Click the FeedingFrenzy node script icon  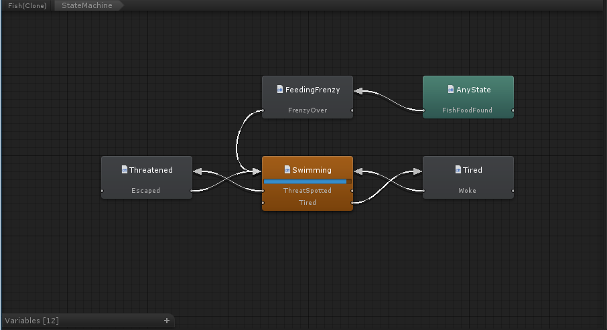(x=280, y=90)
